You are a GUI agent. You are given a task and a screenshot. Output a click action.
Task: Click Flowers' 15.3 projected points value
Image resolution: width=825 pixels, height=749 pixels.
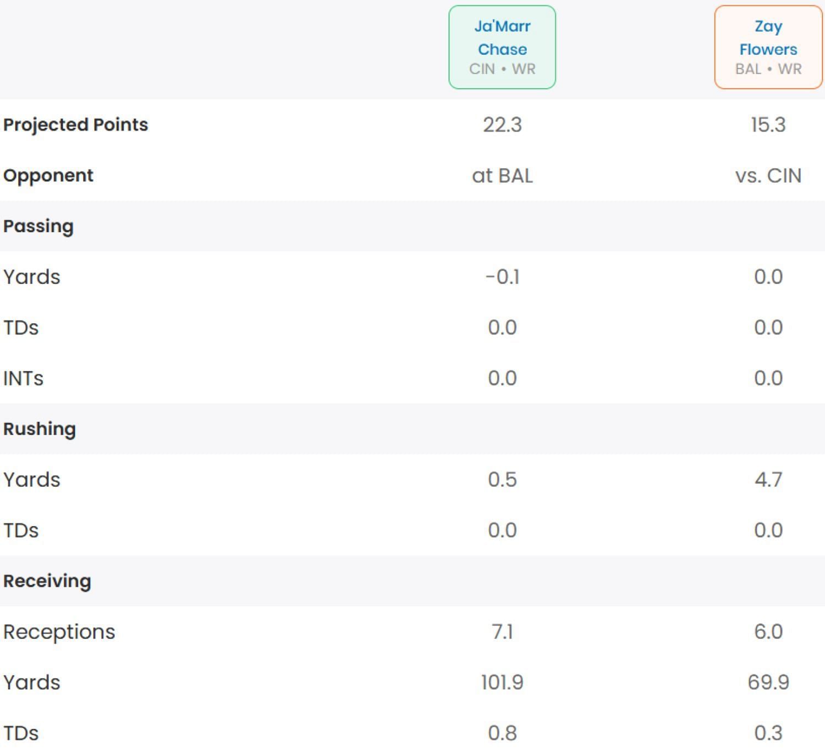[768, 125]
